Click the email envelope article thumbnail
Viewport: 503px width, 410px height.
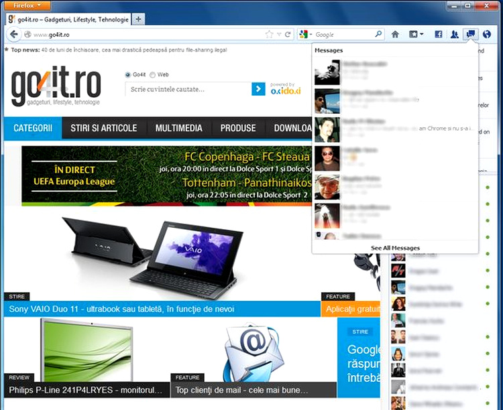tap(254, 352)
